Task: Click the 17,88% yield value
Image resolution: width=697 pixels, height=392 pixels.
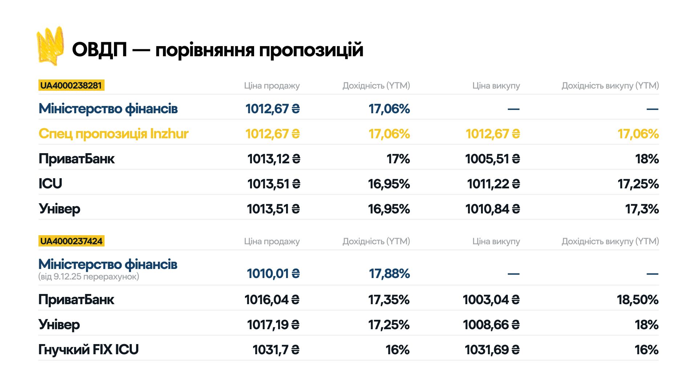Action: [x=389, y=274]
